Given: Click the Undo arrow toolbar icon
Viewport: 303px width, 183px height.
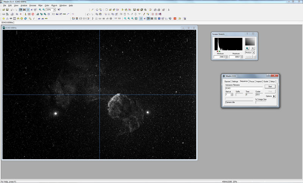Looking at the screenshot, I should click(13, 9).
